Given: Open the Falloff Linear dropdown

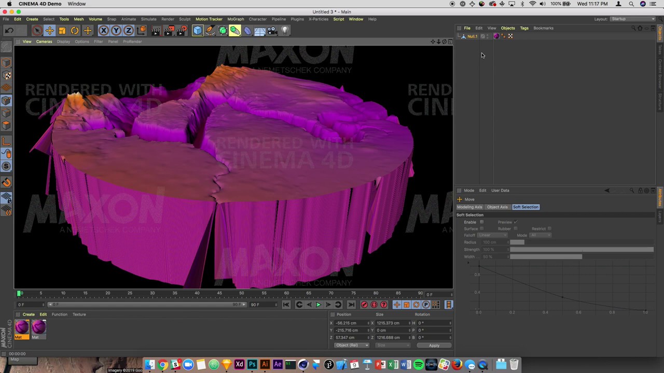Looking at the screenshot, I should [x=492, y=235].
